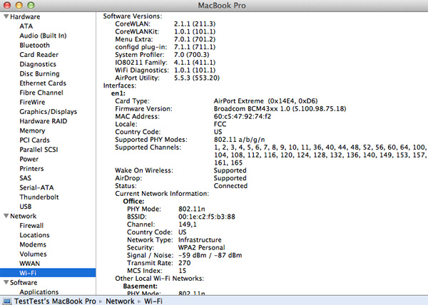
Task: Click the Signal / Noise value -59 dBm / -87 dBm
Action: [210, 255]
